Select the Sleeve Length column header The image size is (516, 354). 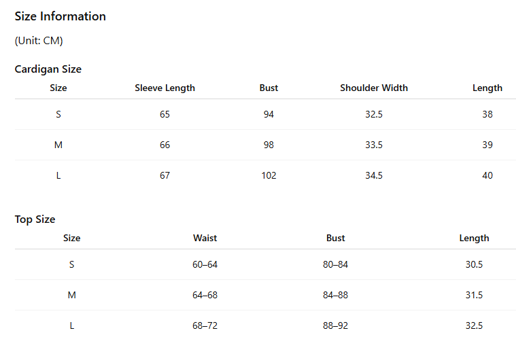165,88
